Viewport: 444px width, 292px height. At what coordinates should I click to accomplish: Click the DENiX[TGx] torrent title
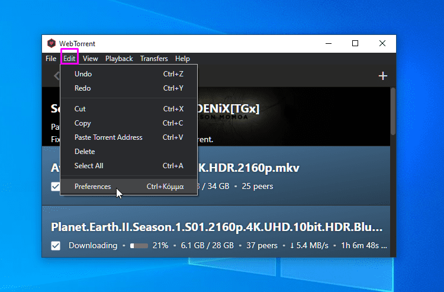(229, 109)
